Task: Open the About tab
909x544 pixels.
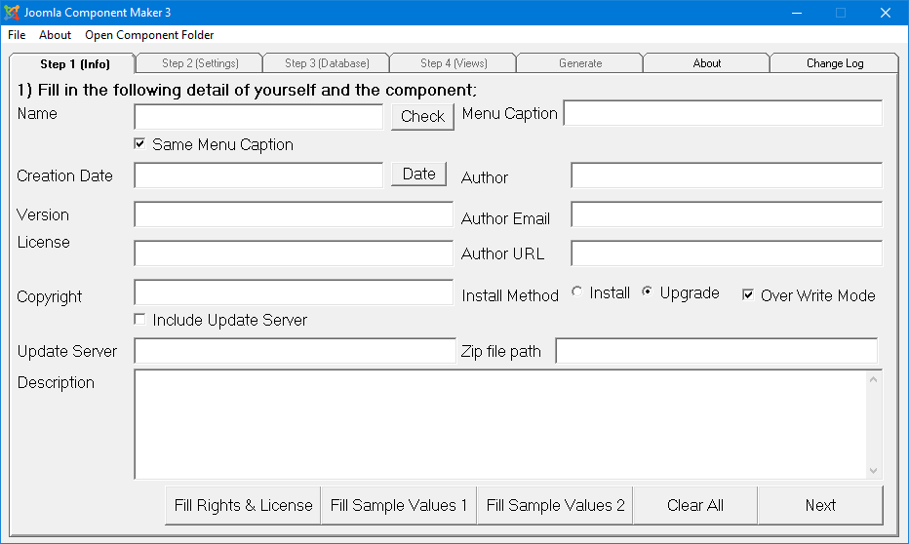Action: [707, 63]
